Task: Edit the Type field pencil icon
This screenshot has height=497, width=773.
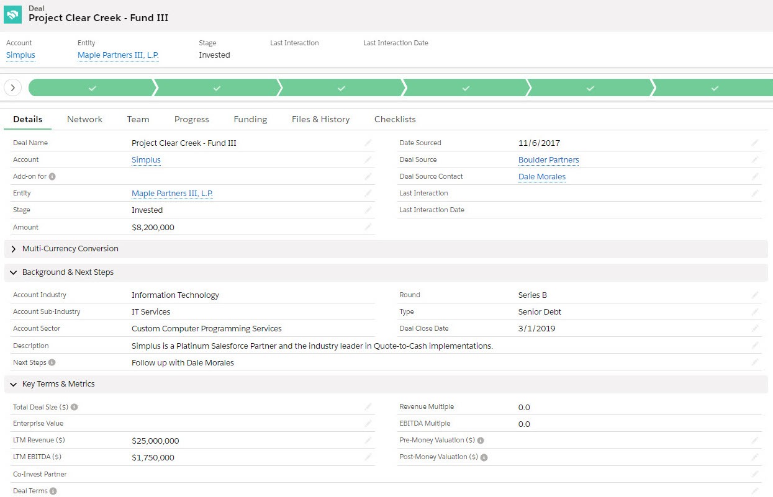Action: [x=755, y=311]
